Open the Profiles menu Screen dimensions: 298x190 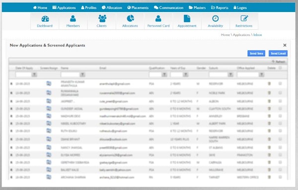(x=89, y=7)
